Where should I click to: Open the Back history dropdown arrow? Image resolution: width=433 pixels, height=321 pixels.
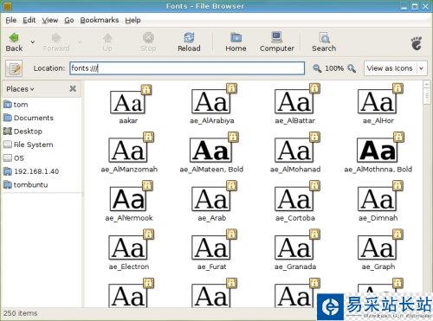(x=33, y=42)
